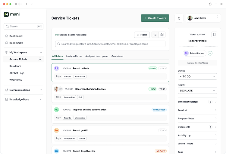Open John Smith account switcher
Image resolution: width=226 pixels, height=154 pixels.
click(203, 18)
